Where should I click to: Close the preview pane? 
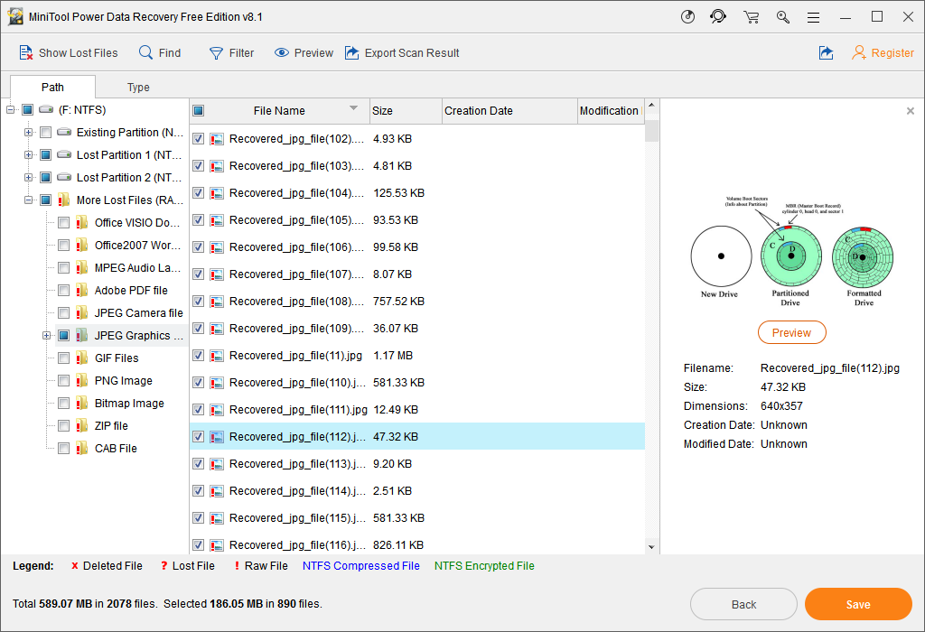[x=911, y=111]
